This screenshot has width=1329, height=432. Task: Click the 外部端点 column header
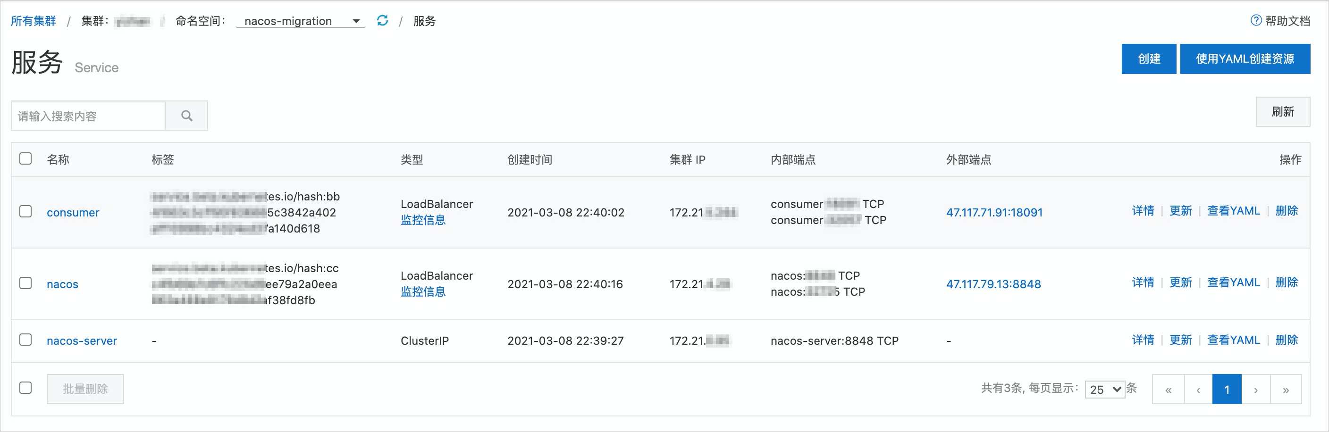[x=968, y=160]
